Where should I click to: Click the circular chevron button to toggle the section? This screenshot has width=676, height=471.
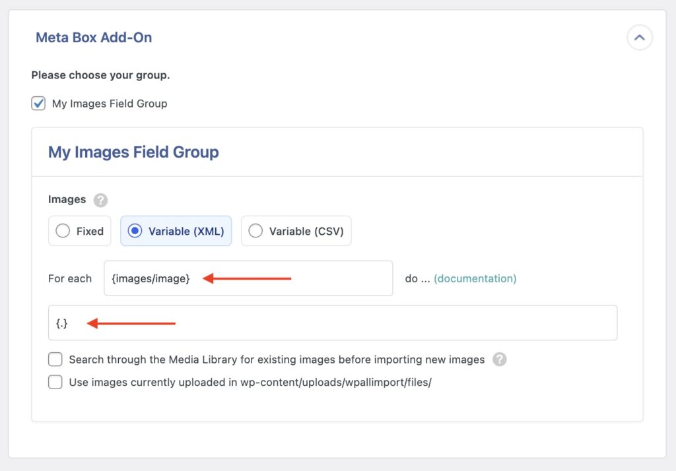[639, 38]
